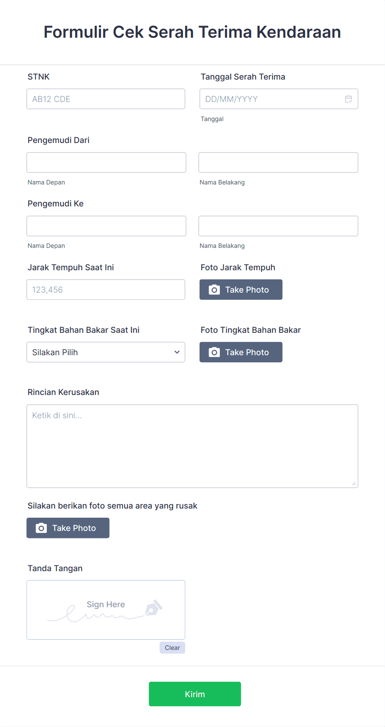Submit the form with Kirim button
This screenshot has height=727, width=385.
point(195,694)
